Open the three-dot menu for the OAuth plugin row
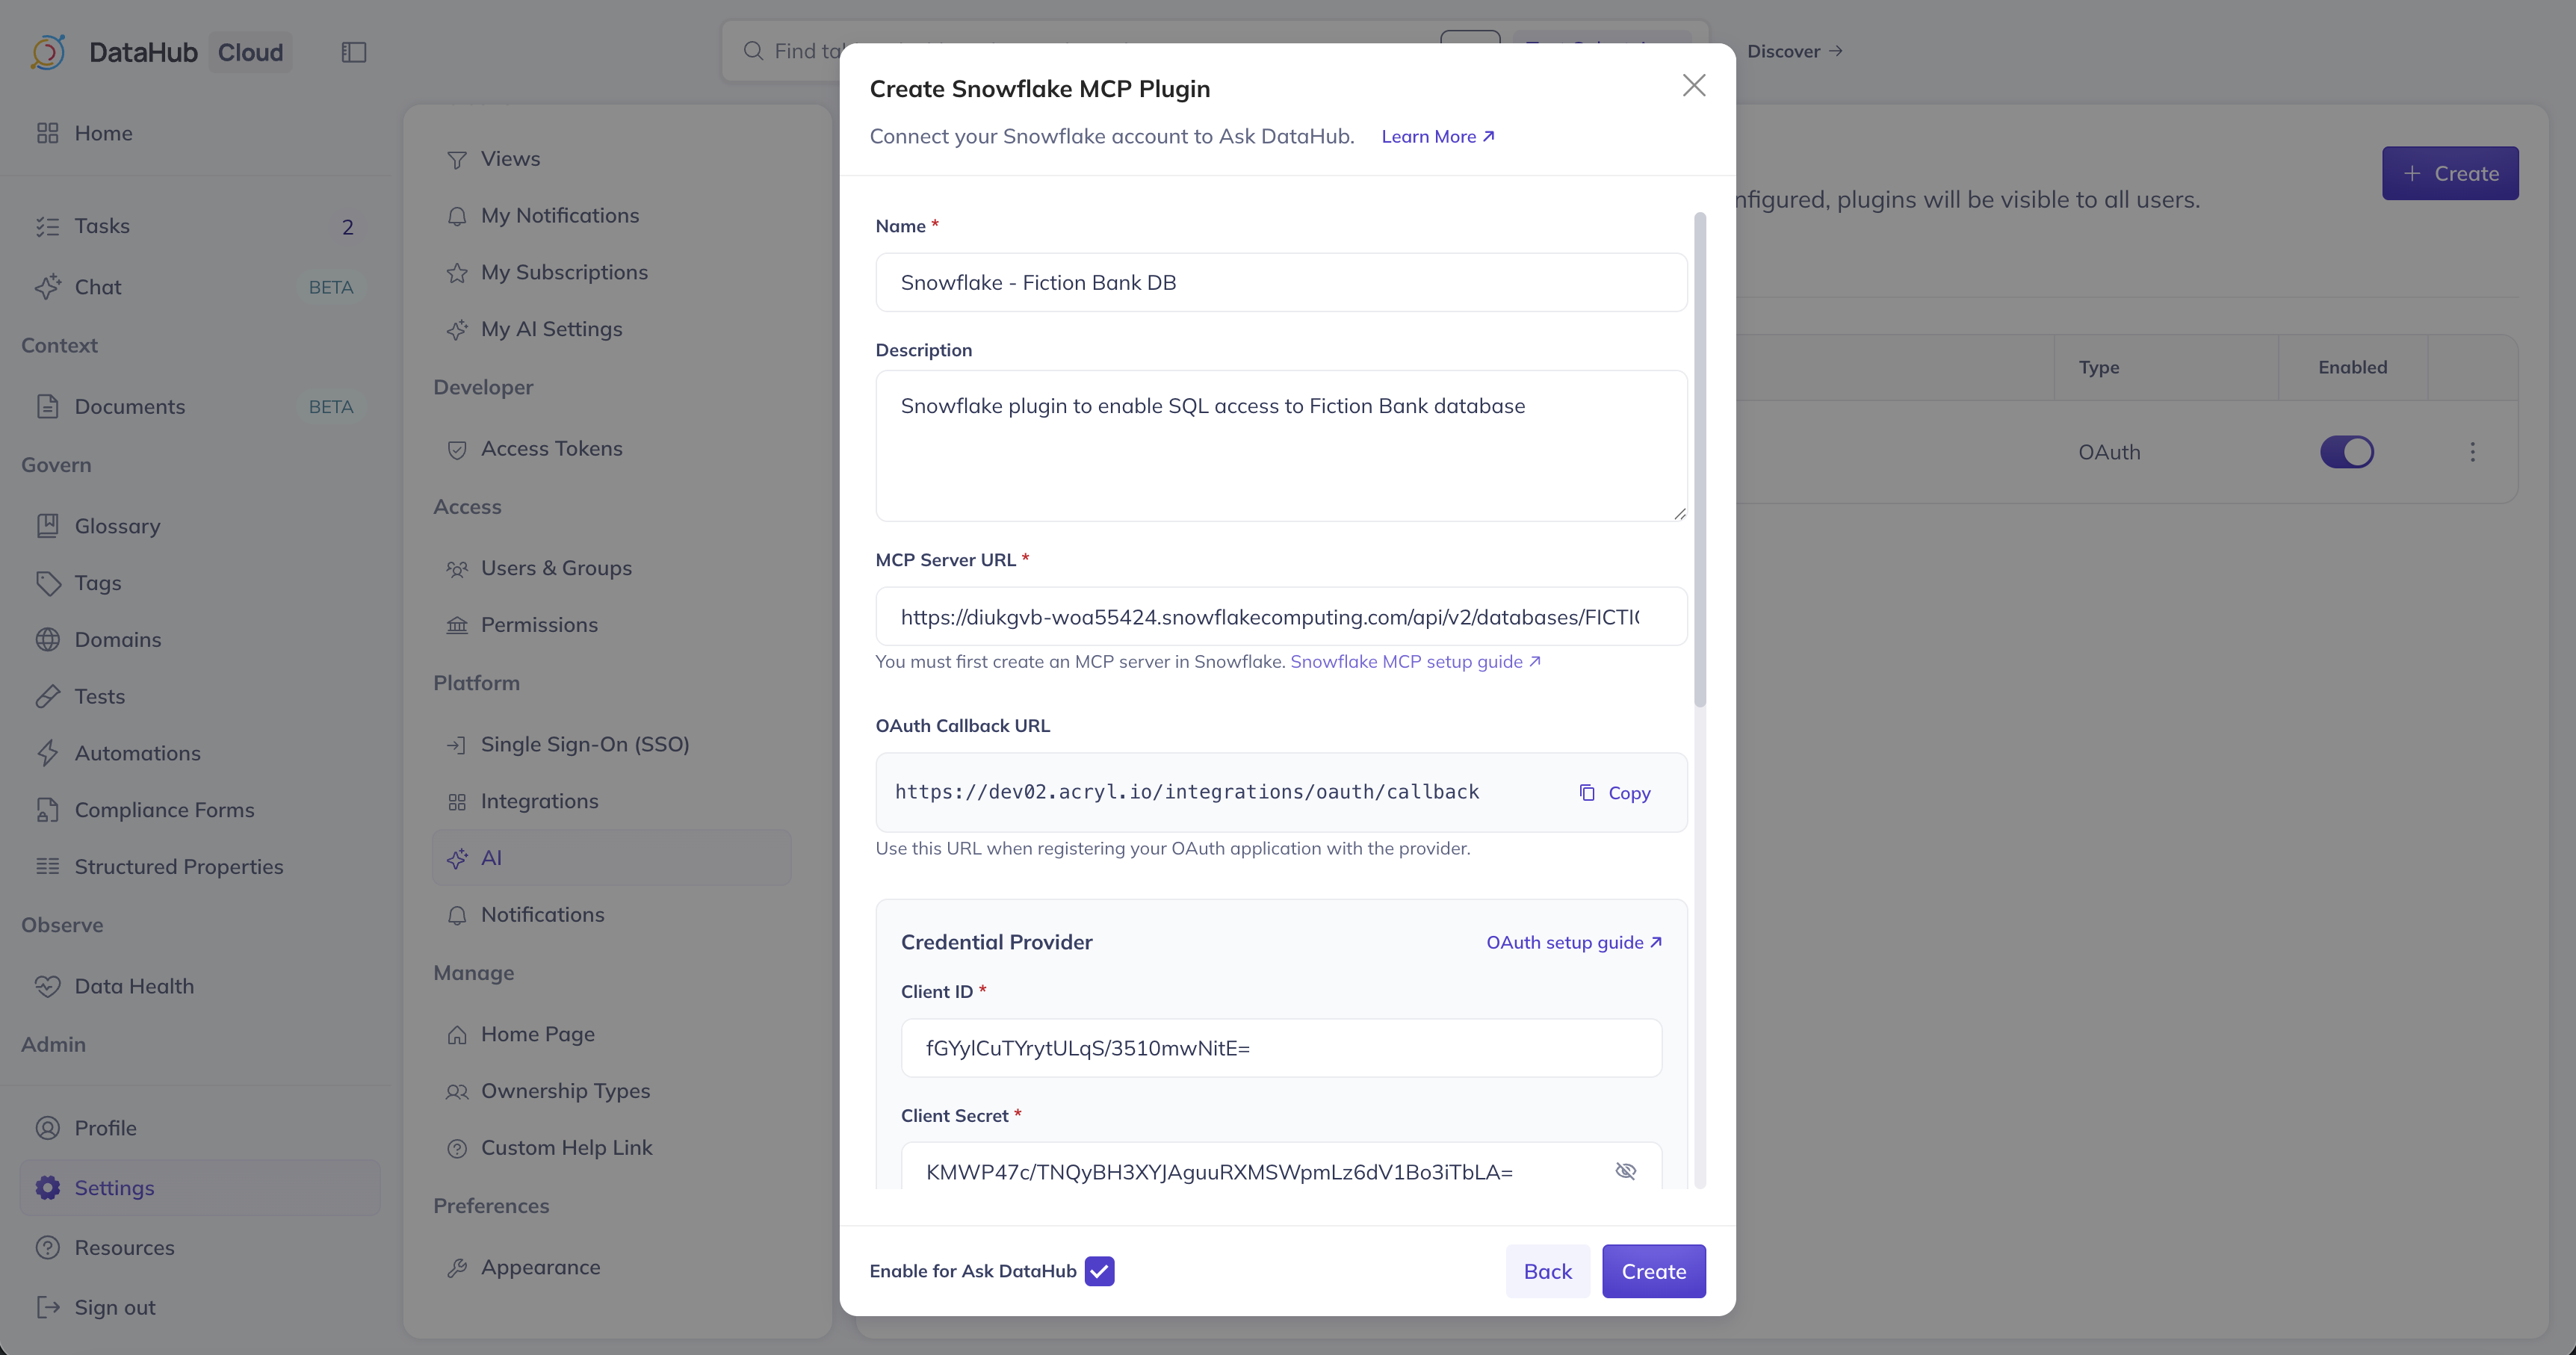 pos(2472,452)
